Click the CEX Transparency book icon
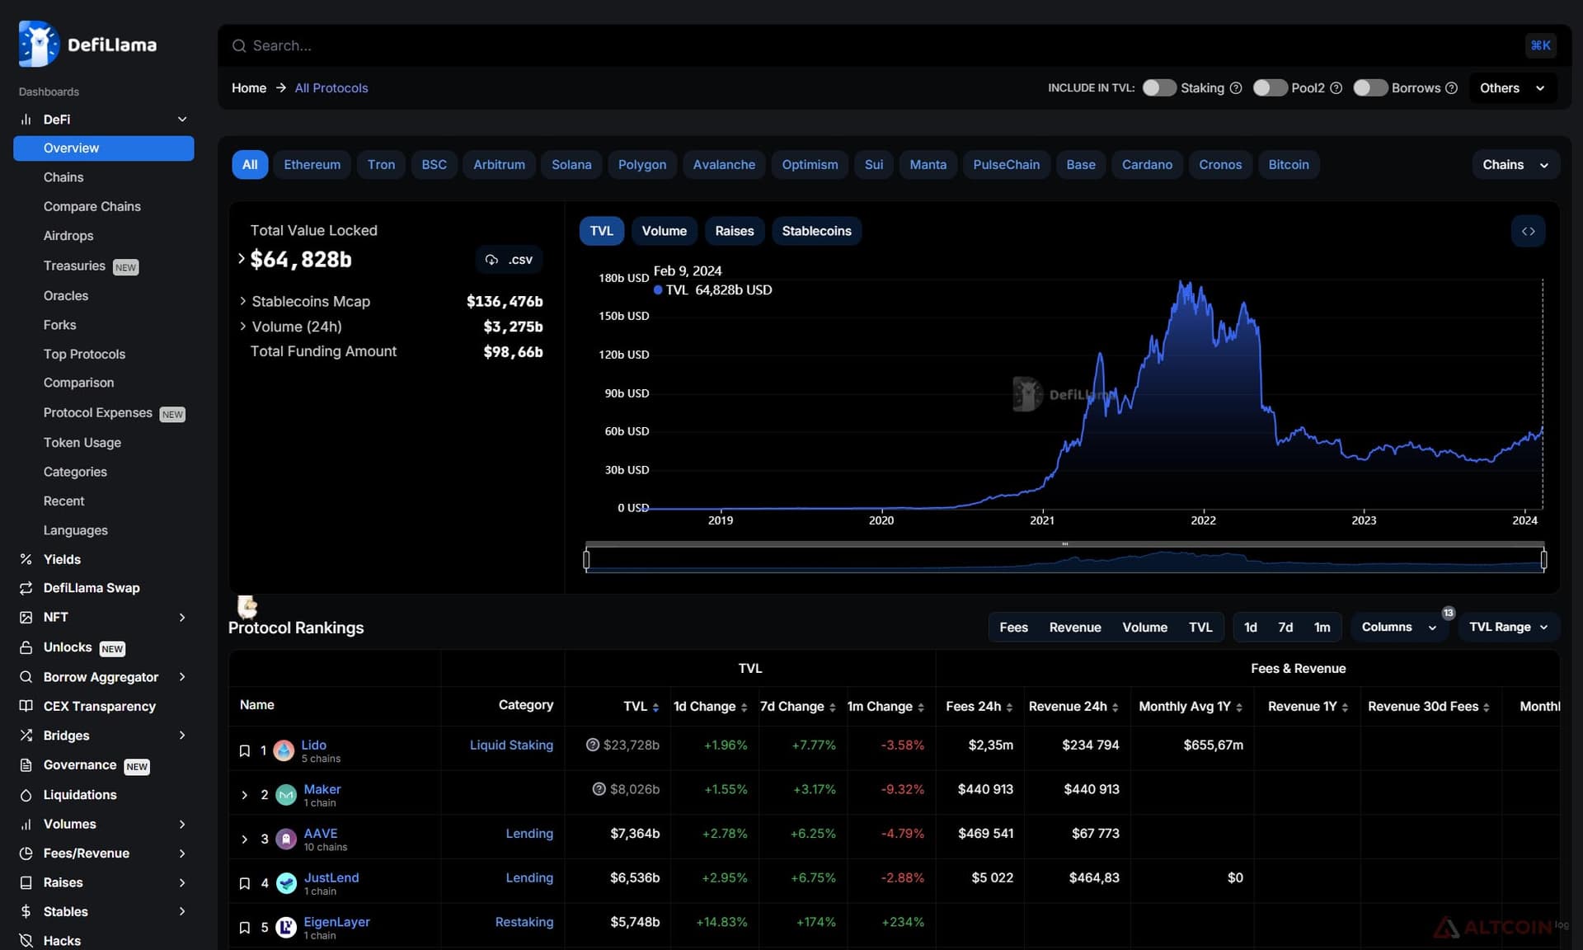 [26, 706]
